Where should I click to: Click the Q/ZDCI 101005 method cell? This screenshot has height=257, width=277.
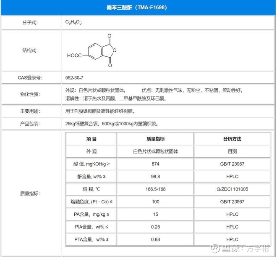(232, 189)
